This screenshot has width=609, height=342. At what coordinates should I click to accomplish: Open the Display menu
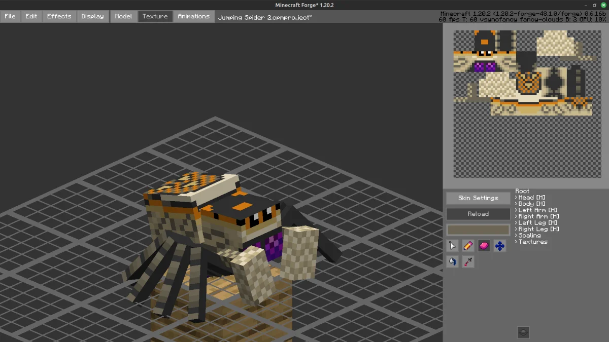coord(92,16)
